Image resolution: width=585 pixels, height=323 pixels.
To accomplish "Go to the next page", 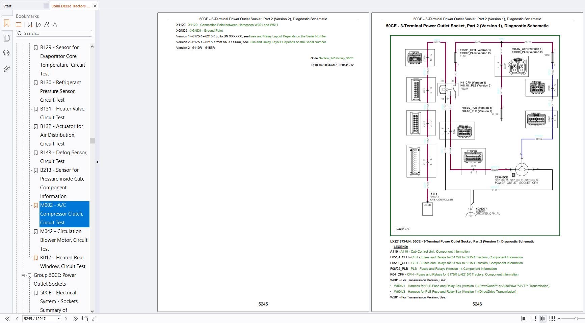I will tap(66, 319).
